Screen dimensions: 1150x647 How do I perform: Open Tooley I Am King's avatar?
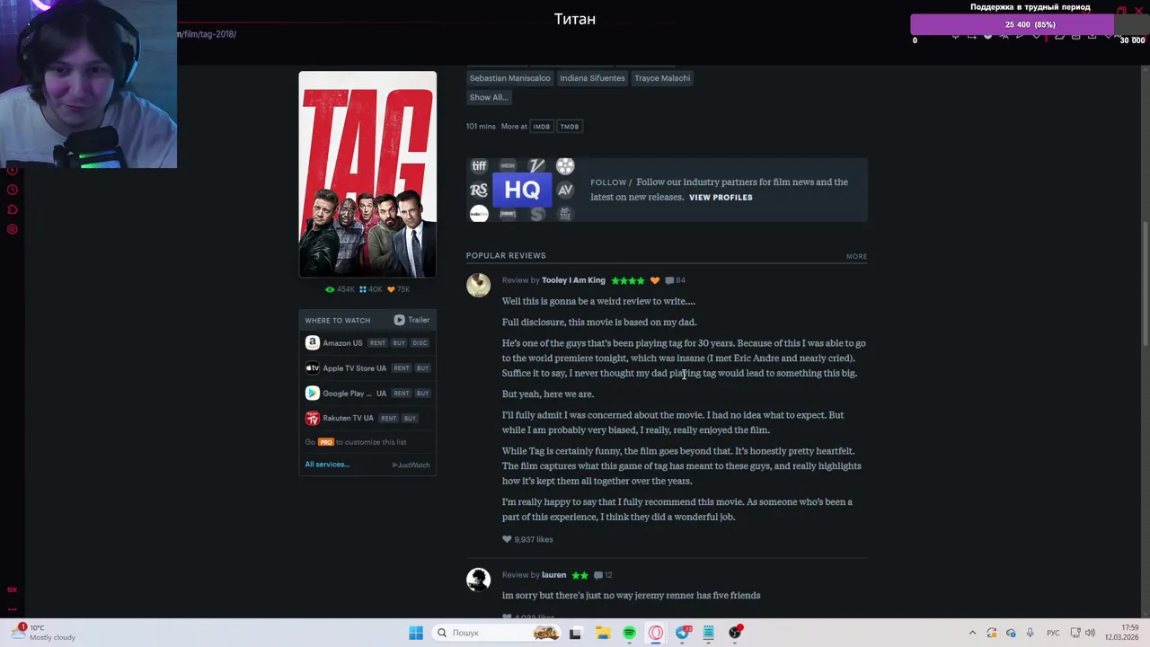[478, 285]
